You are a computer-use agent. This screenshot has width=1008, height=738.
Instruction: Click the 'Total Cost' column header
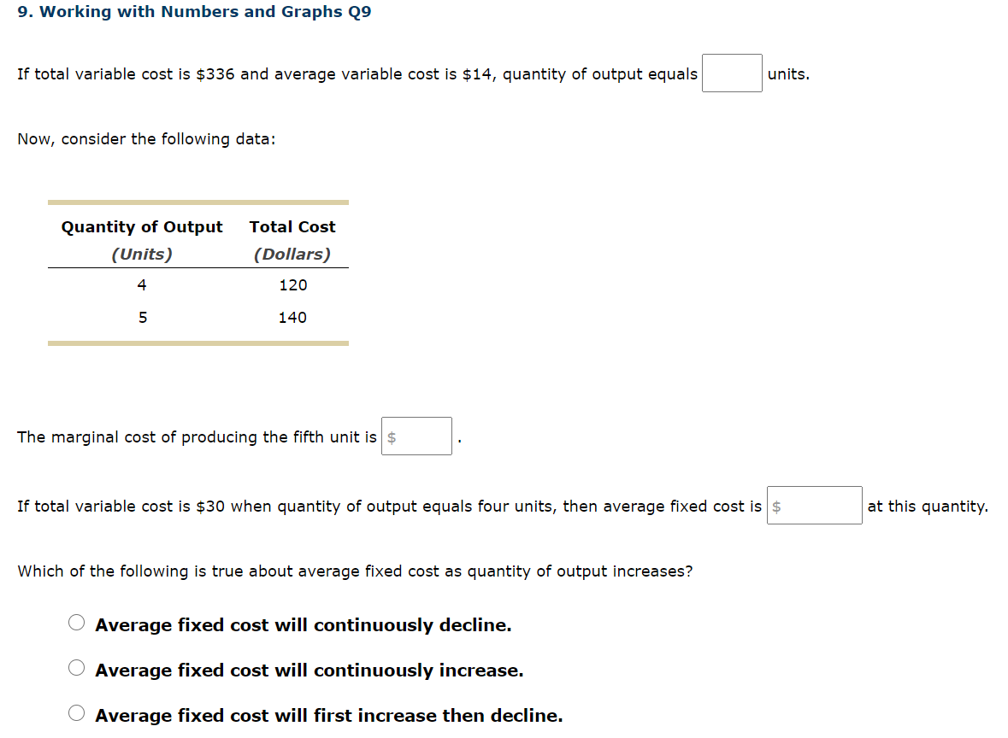click(x=292, y=226)
